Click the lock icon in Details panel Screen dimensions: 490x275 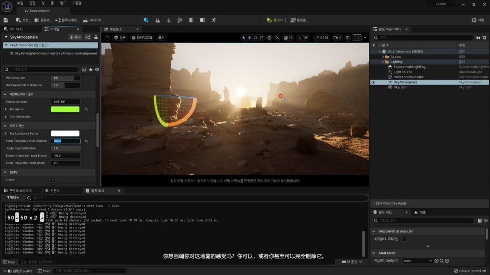pyautogui.click(x=96, y=37)
